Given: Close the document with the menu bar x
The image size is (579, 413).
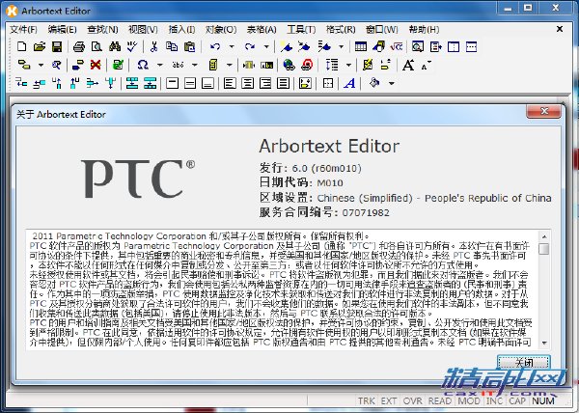Looking at the screenshot, I should pyautogui.click(x=560, y=29).
